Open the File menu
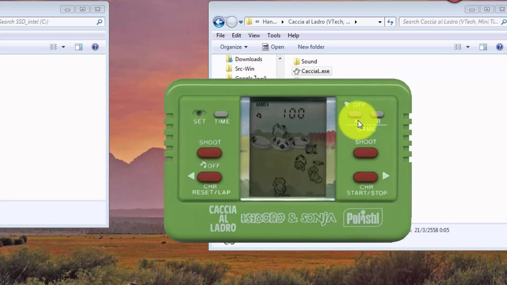 pyautogui.click(x=221, y=35)
